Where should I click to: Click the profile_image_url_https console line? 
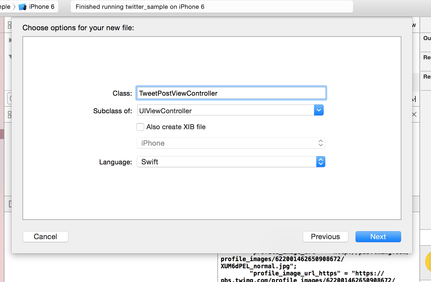click(317, 273)
